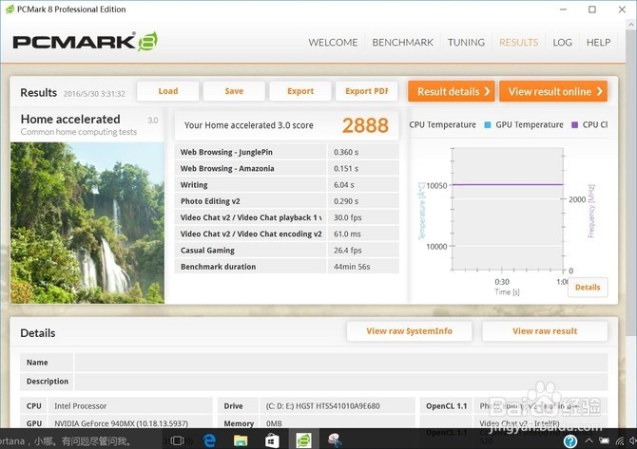The width and height of the screenshot is (637, 449).
Task: Click the 6.04 s Writing value
Action: 344,185
